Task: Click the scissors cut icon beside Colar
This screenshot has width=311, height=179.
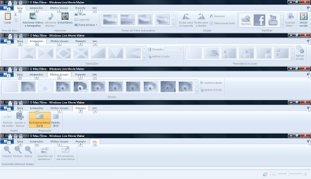Action: (x=16, y=14)
